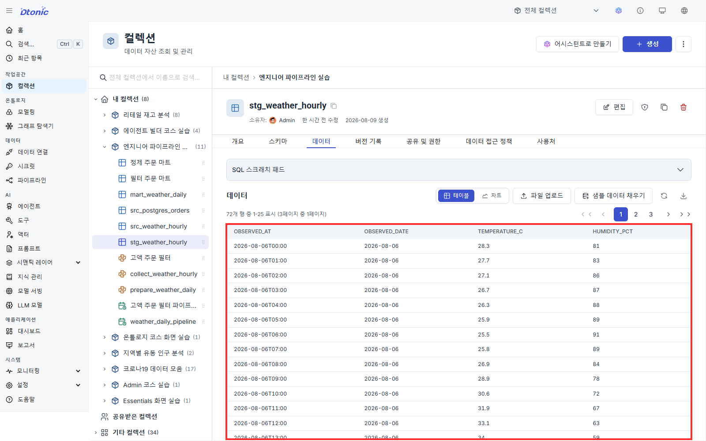Expand 리테일 재고 분석 collection

[105, 115]
